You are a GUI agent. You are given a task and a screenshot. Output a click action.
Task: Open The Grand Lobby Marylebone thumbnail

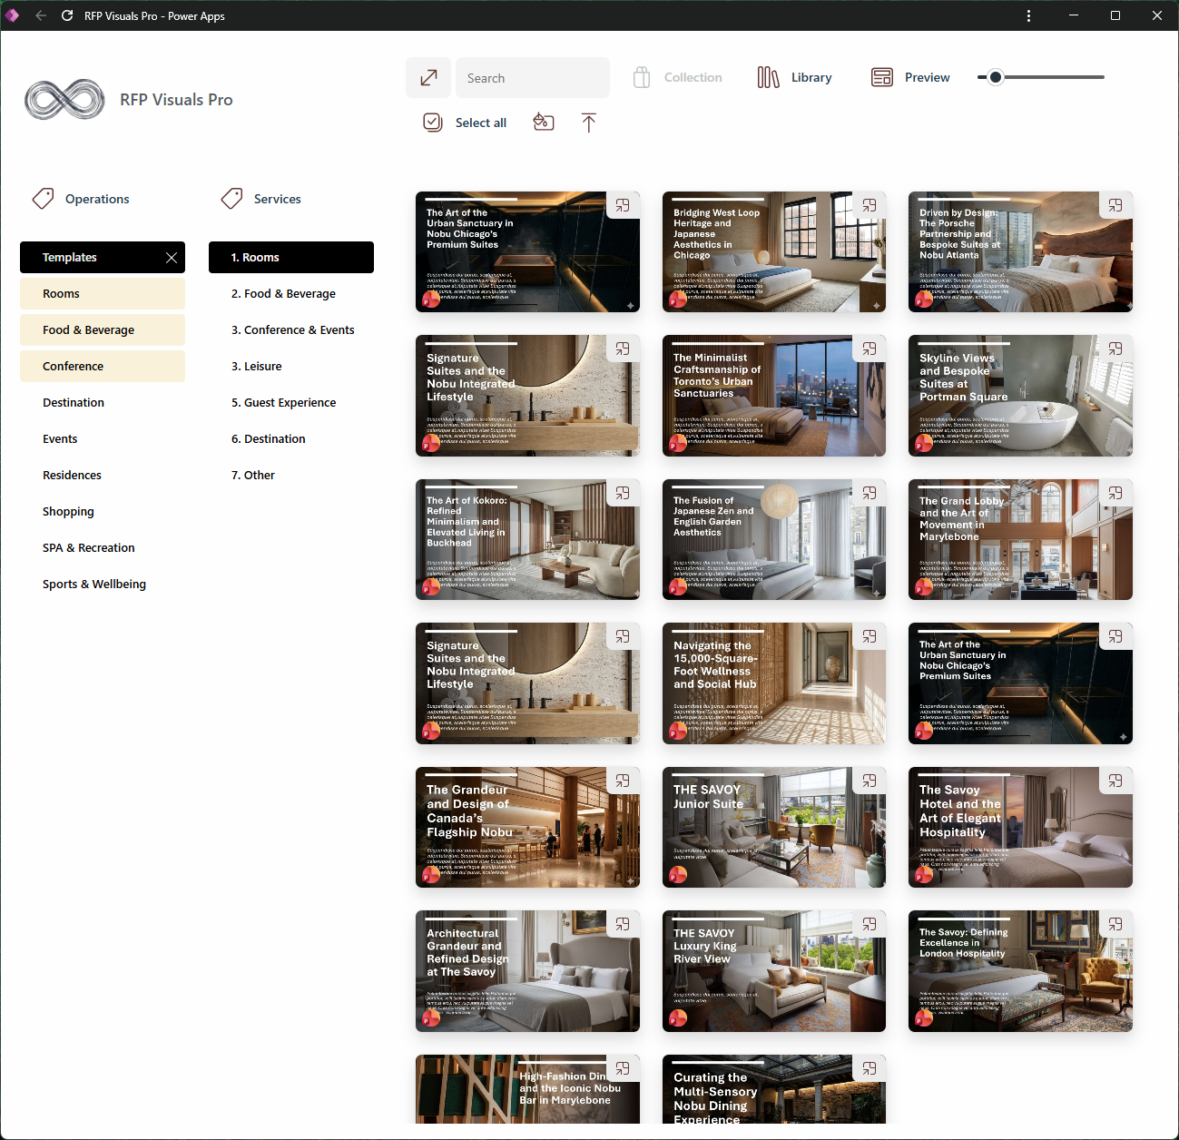(x=1020, y=540)
